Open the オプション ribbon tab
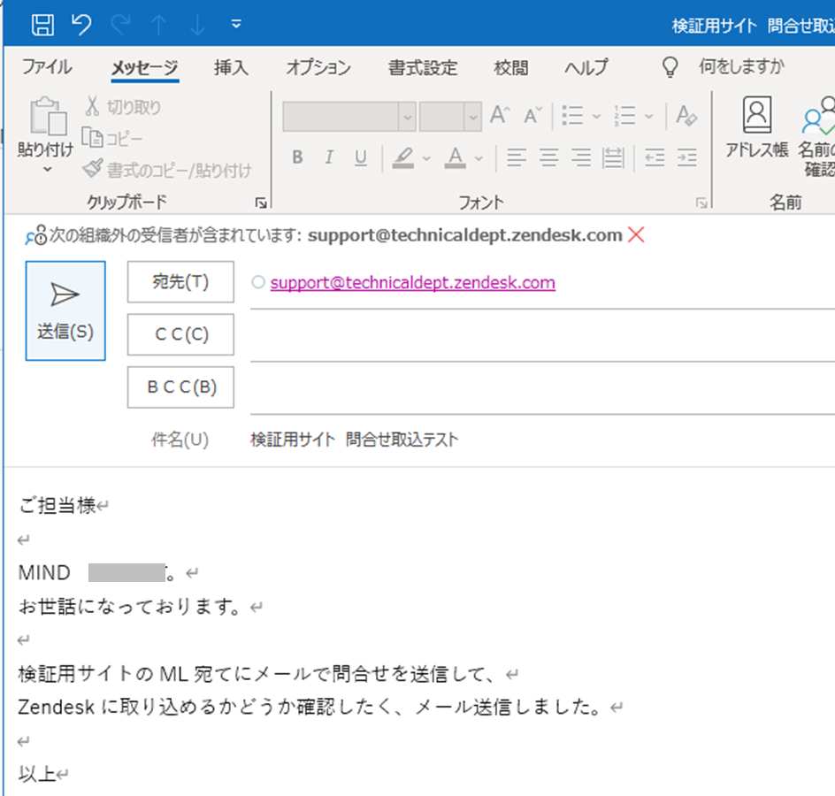The image size is (835, 796). pyautogui.click(x=318, y=67)
